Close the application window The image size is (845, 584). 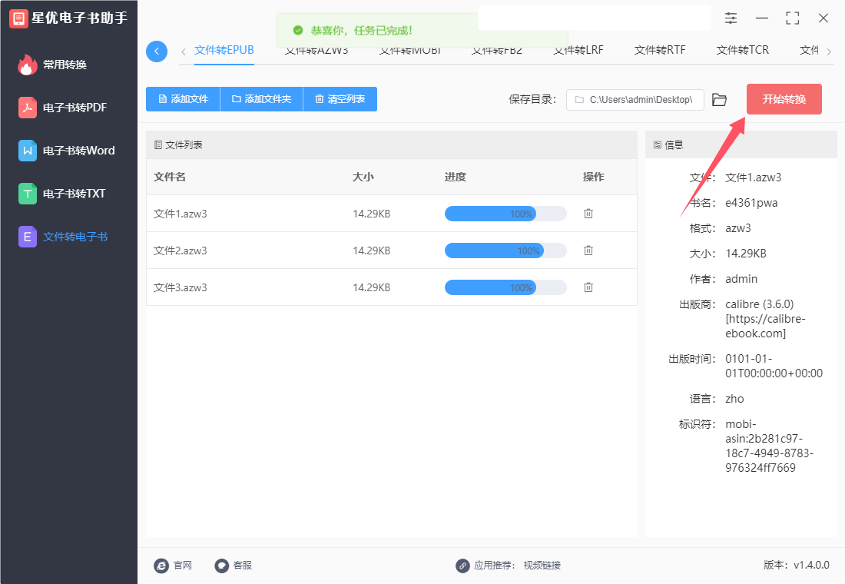823,18
